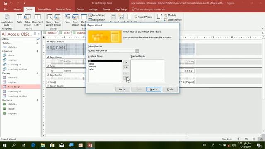Open the Page Setup tab

(121, 10)
